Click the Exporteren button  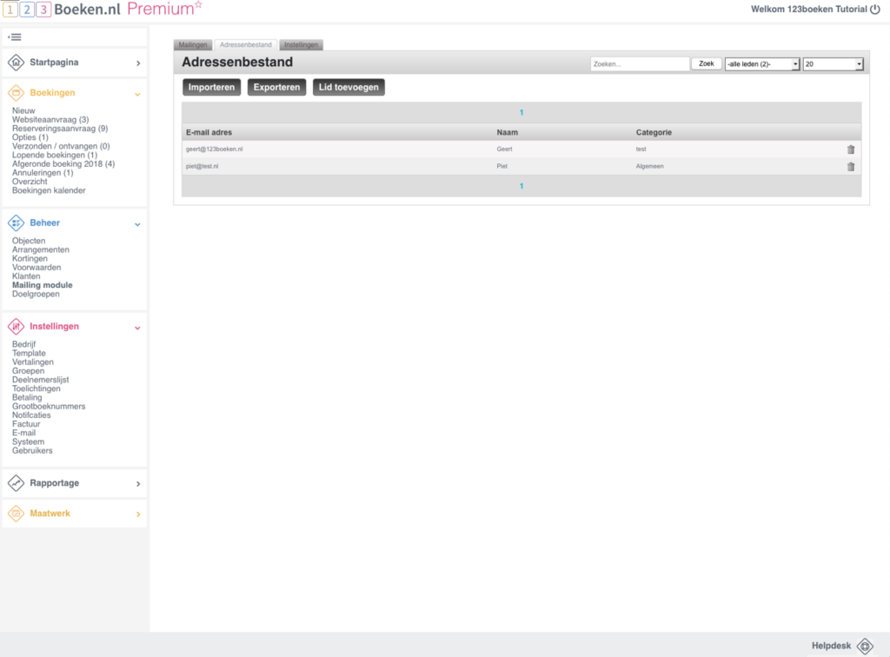click(276, 88)
